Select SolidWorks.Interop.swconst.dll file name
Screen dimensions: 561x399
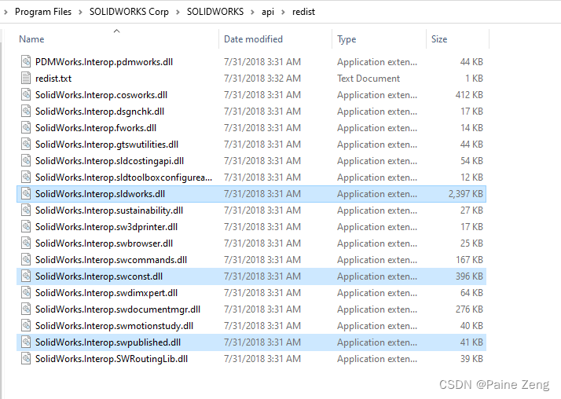click(99, 276)
